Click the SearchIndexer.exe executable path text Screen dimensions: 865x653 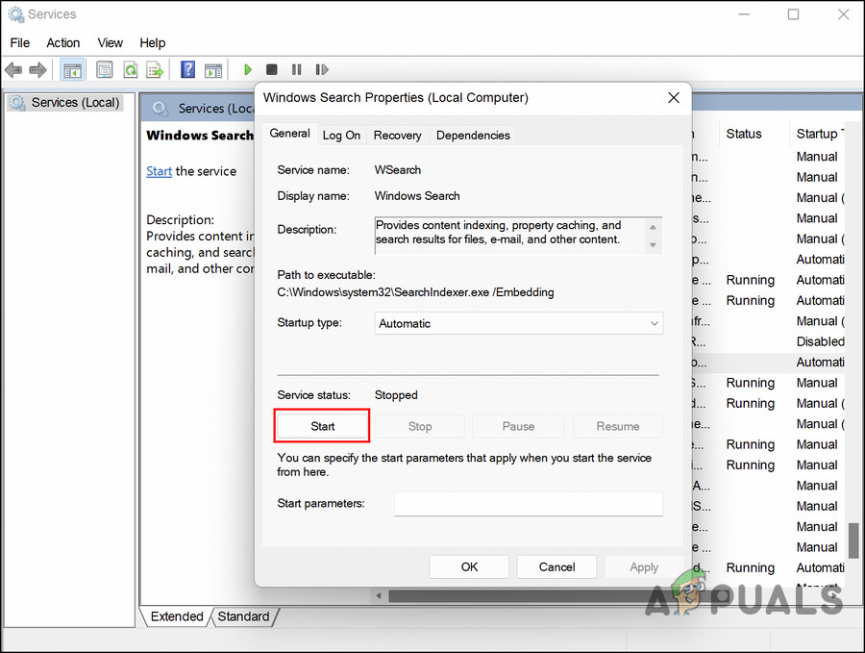click(x=415, y=292)
